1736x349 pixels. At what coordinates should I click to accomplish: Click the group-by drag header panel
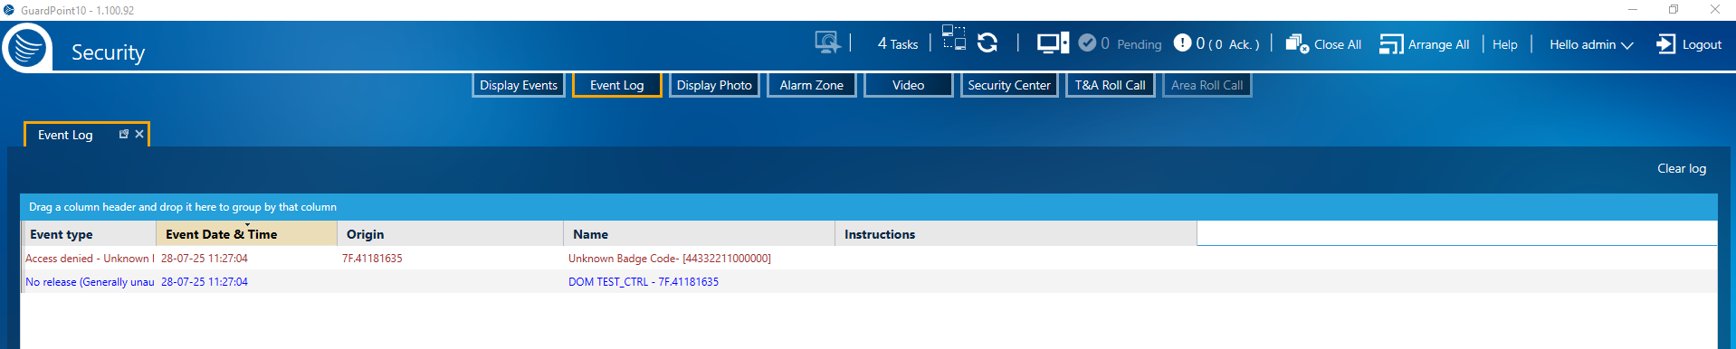click(x=868, y=207)
